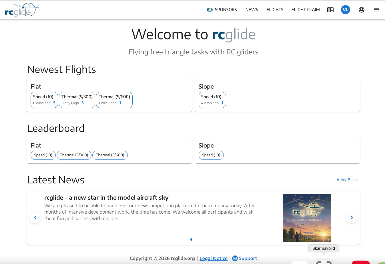
Task: Open the NEWS menu item
Action: coord(252,10)
